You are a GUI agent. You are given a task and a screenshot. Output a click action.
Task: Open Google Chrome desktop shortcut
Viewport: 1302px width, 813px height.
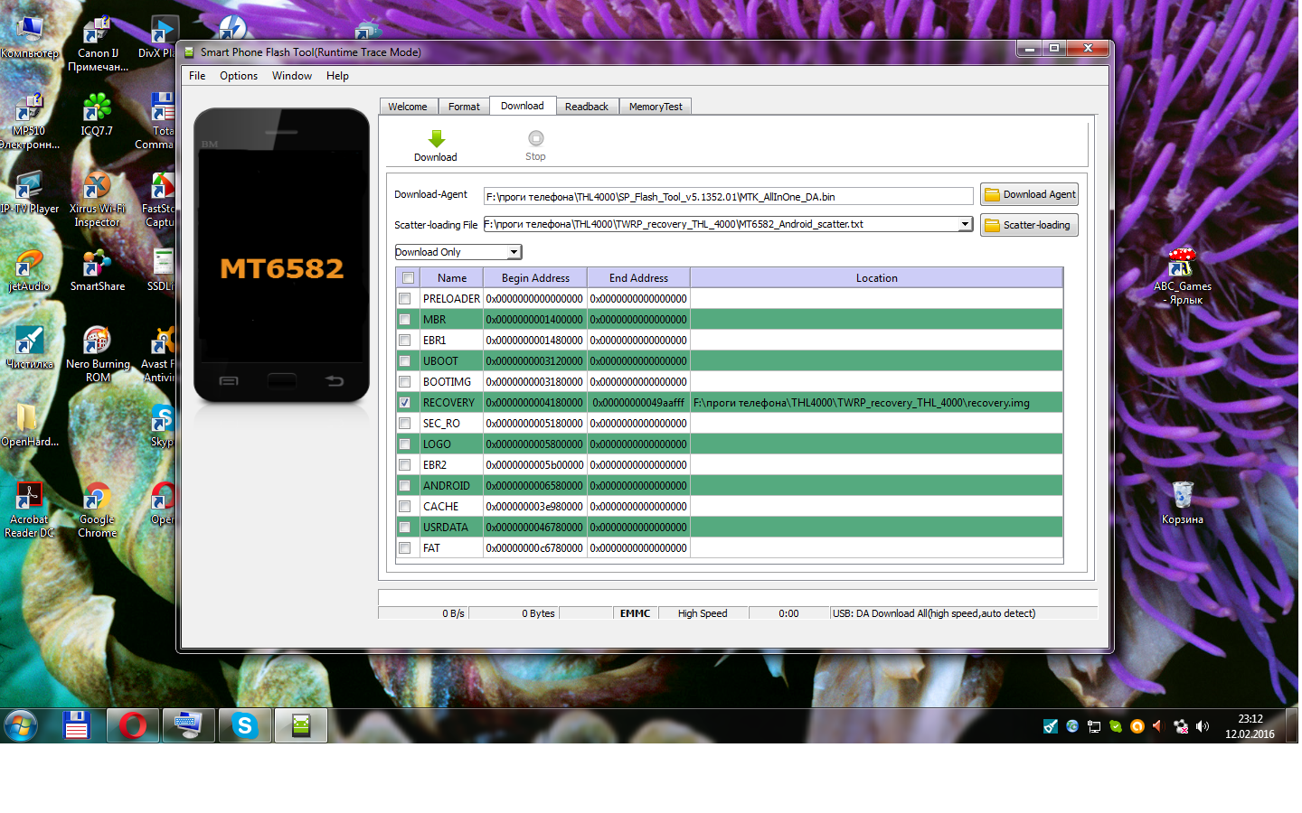[x=97, y=498]
